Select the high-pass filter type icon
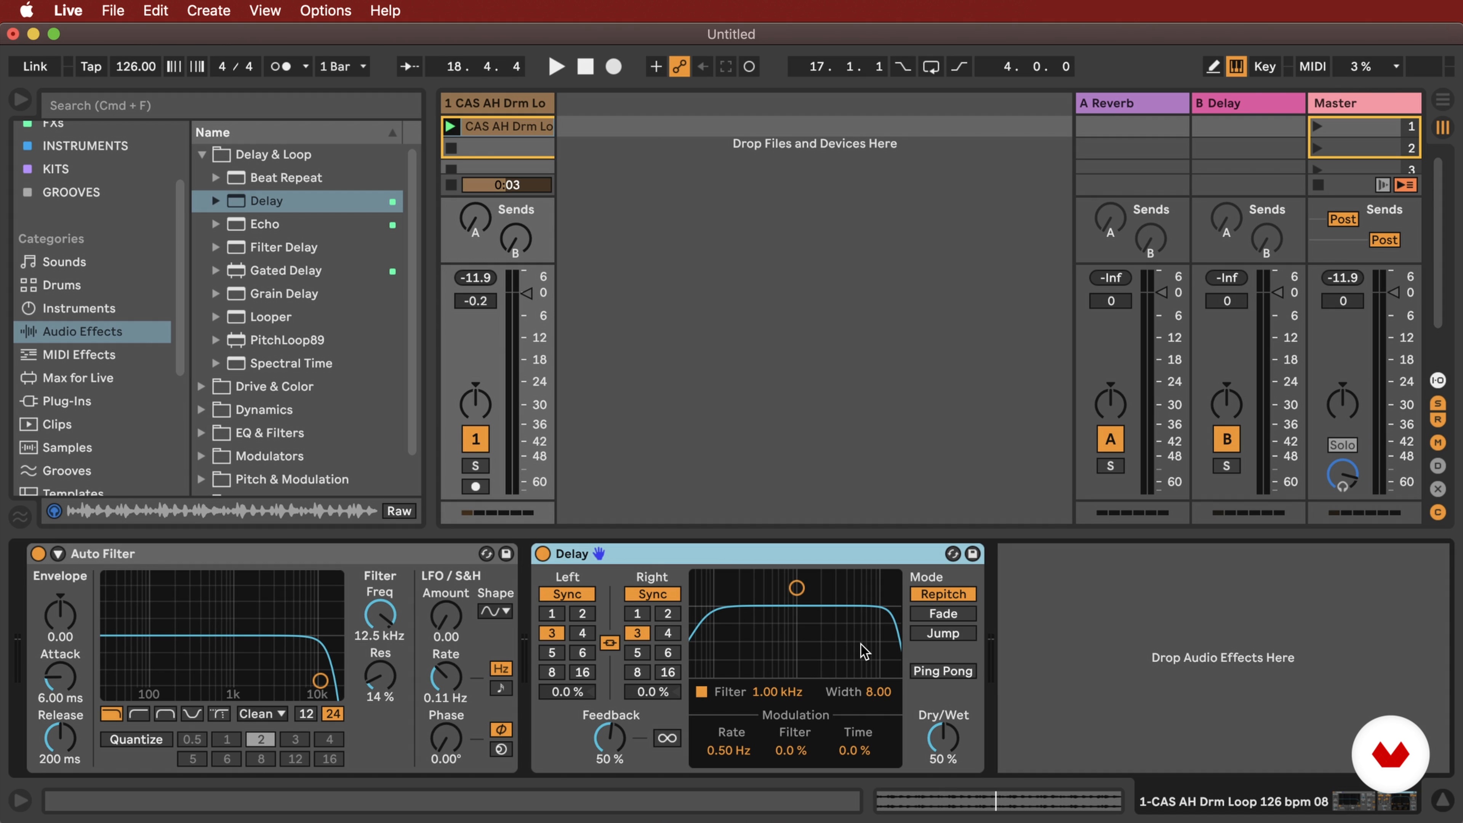 138,714
